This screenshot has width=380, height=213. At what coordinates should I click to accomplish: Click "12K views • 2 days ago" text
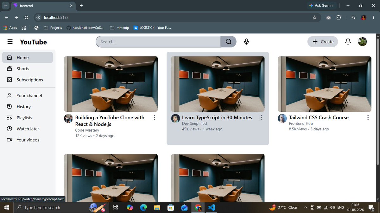tap(95, 136)
